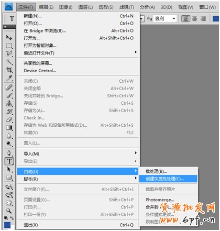Toggle left text alignment button
220x231 pixels.
(186, 18)
